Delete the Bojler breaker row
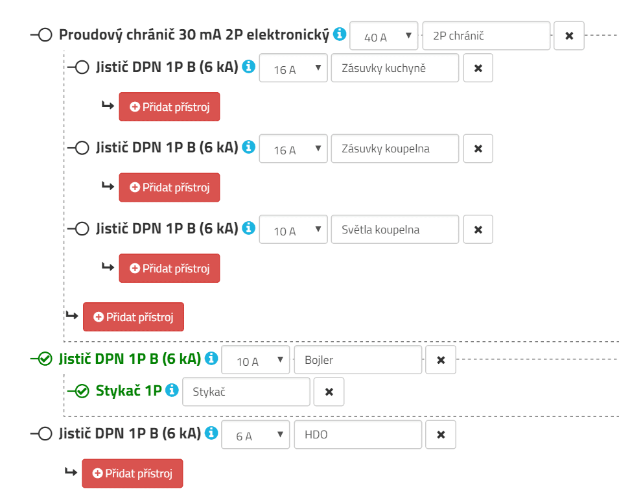The image size is (619, 502). (x=441, y=360)
